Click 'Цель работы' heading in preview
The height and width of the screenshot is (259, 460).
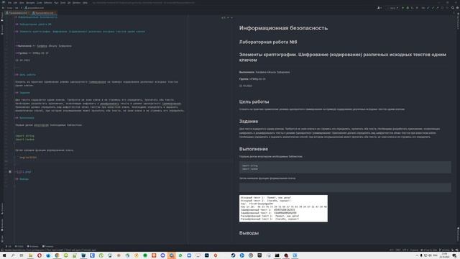pyautogui.click(x=254, y=101)
